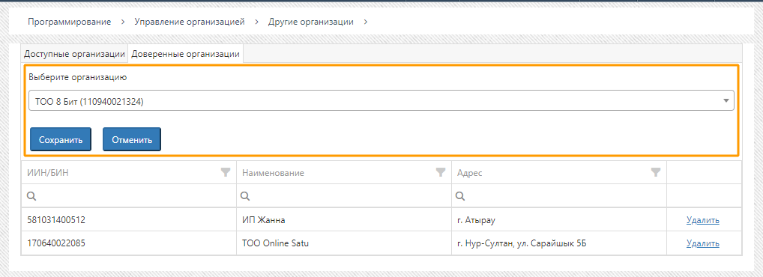Select the cell 581031400512
Screen dimensions: 763x277
128,220
